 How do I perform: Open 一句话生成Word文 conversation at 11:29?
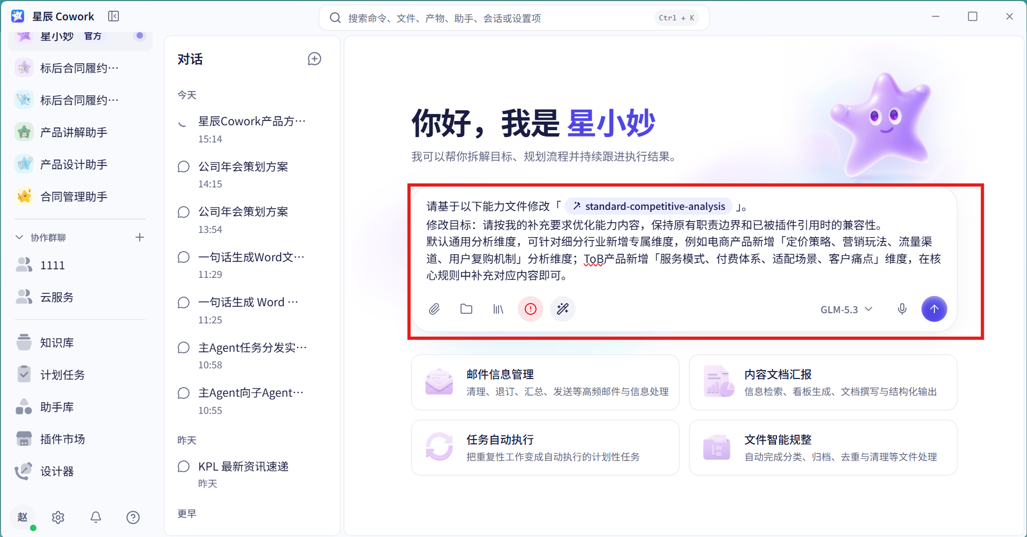(252, 266)
